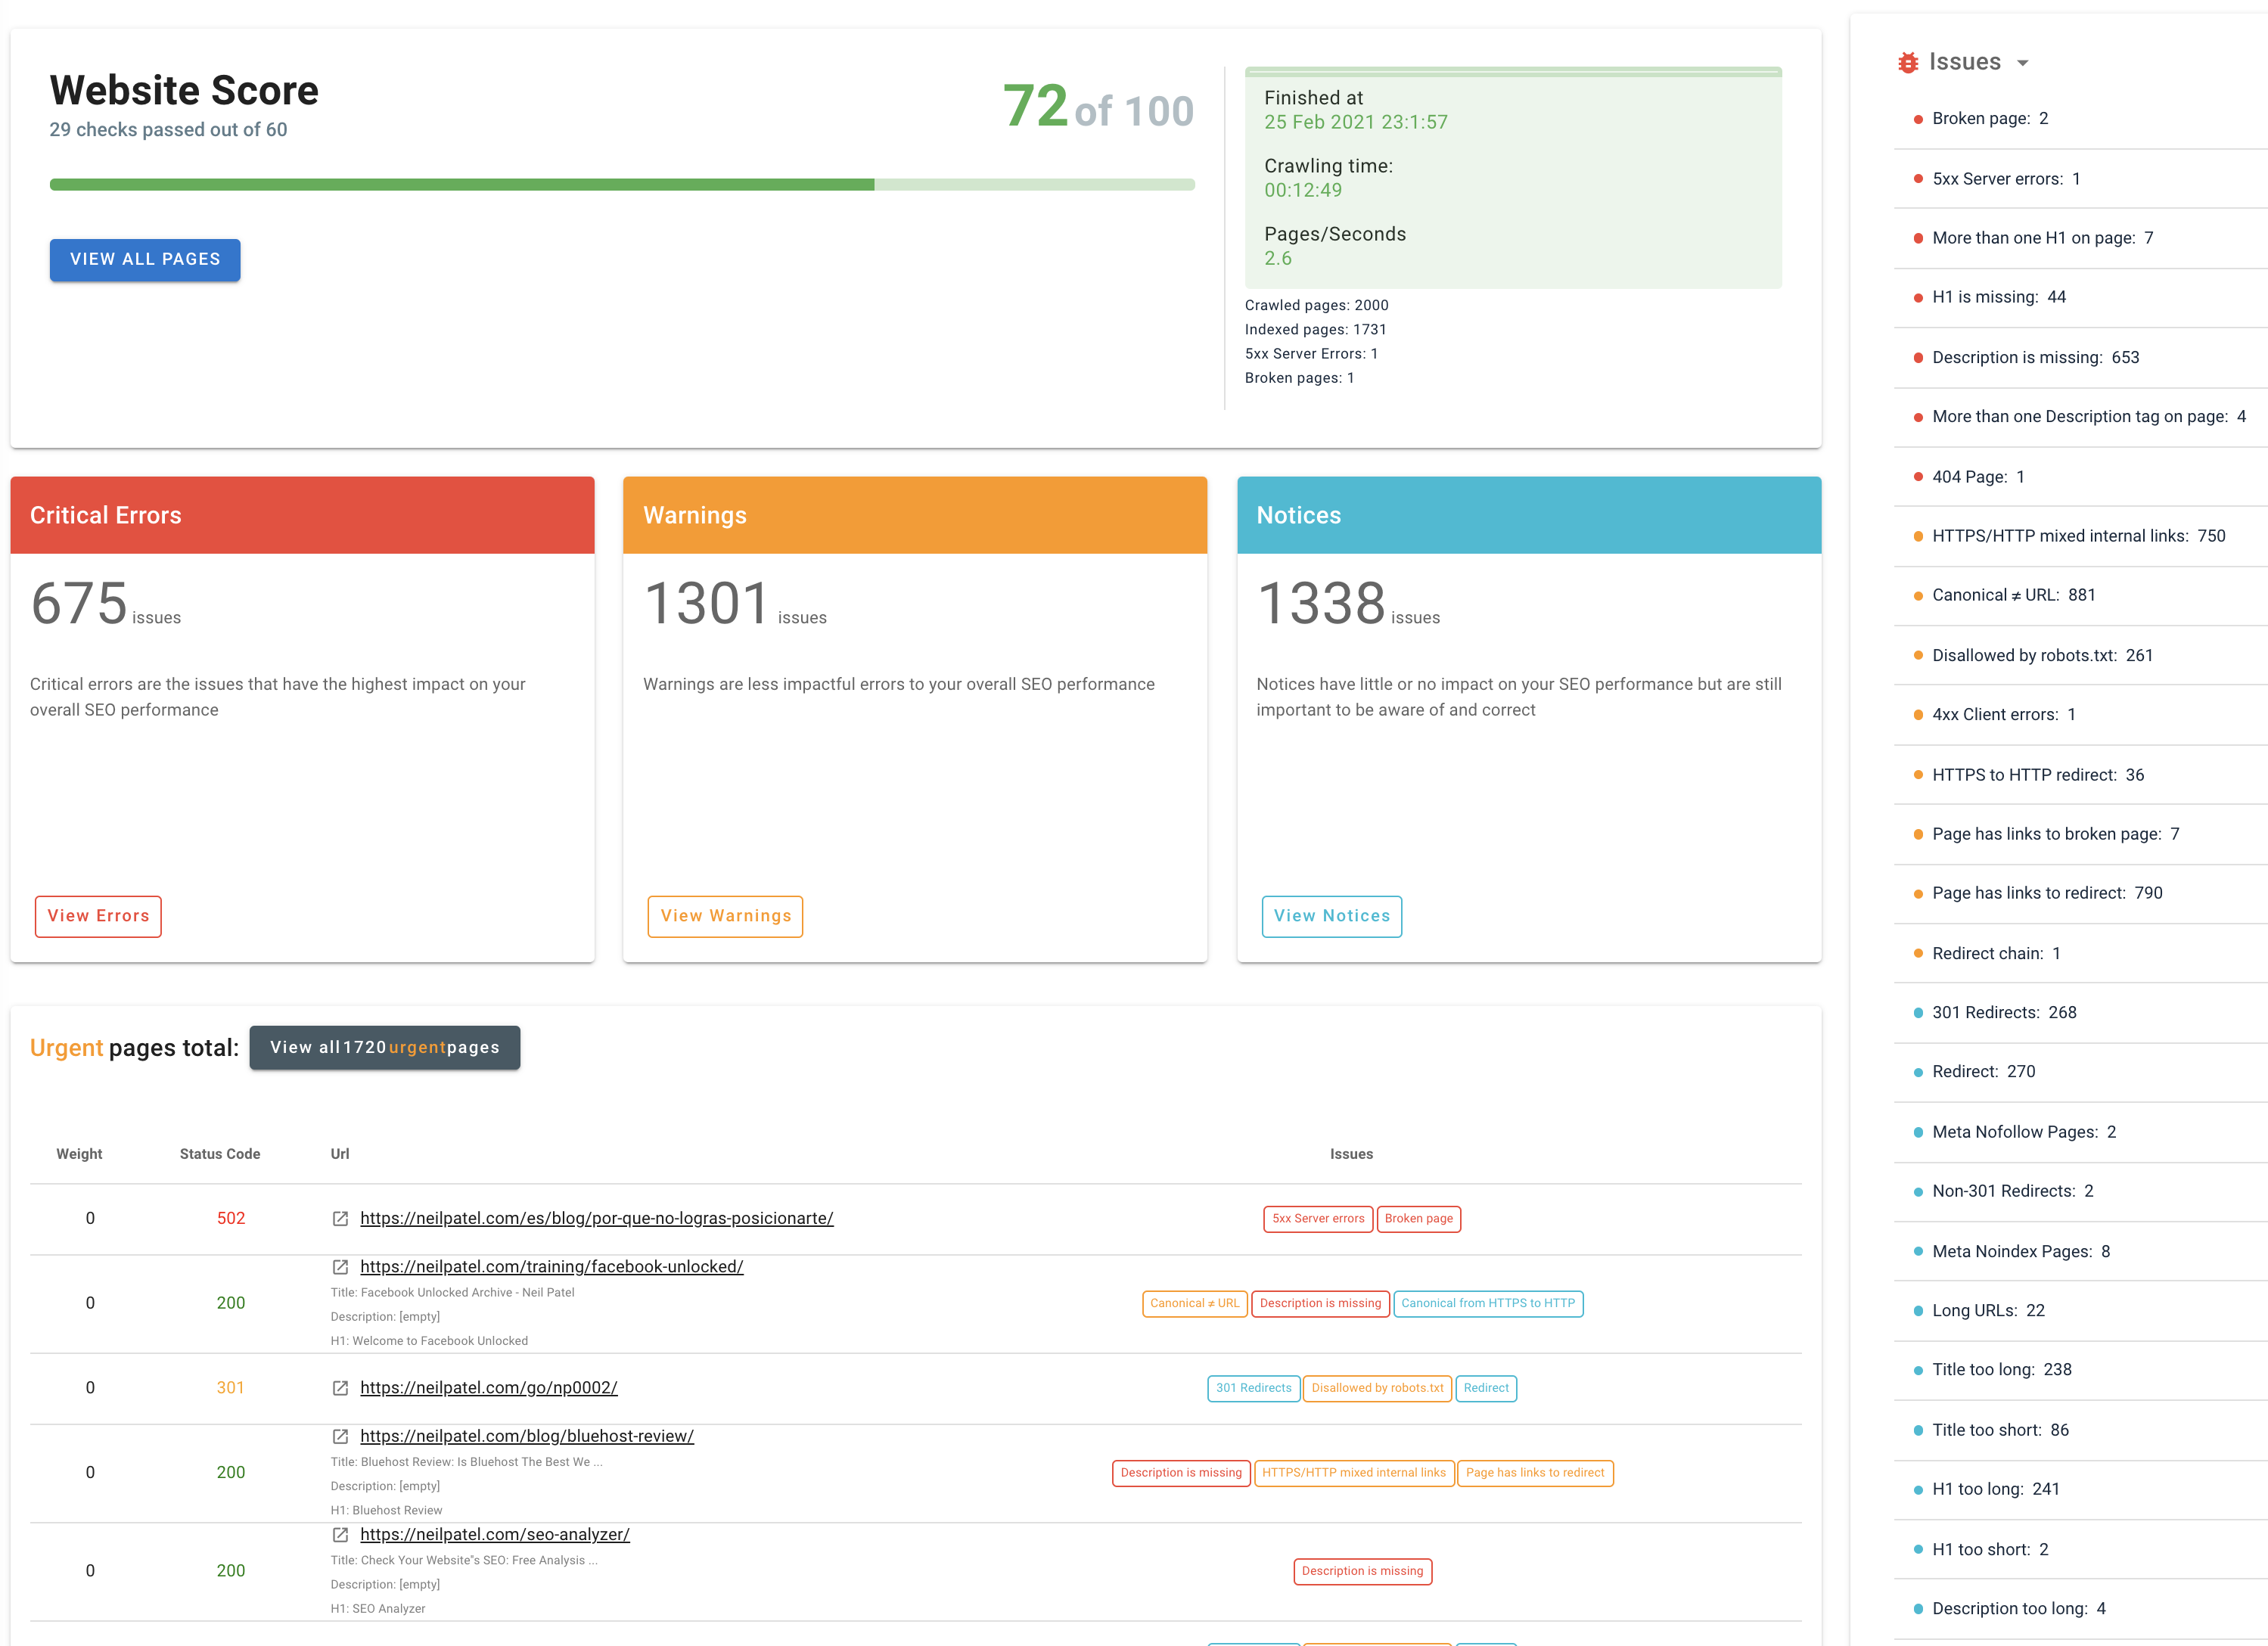
Task: Open external link icon for seo-analyzer URL
Action: (x=340, y=1534)
